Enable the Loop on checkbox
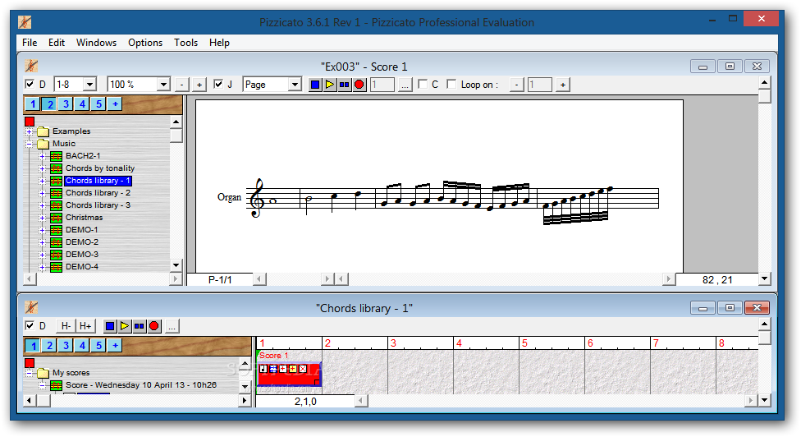The image size is (801, 437). 451,85
